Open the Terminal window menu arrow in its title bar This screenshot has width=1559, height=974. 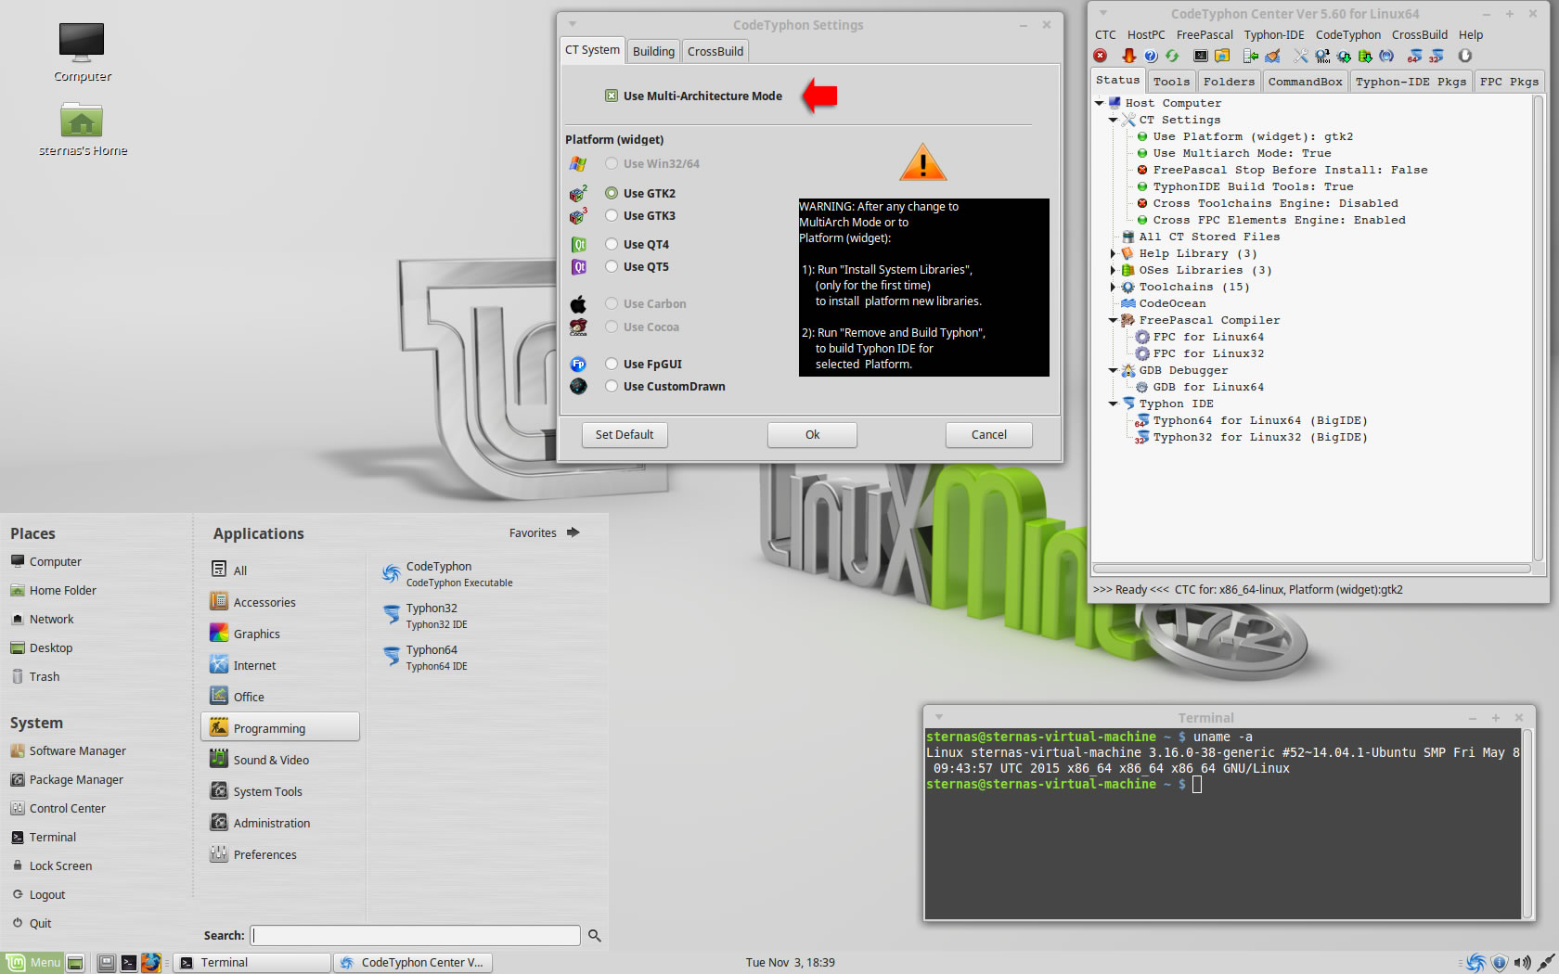click(x=939, y=717)
